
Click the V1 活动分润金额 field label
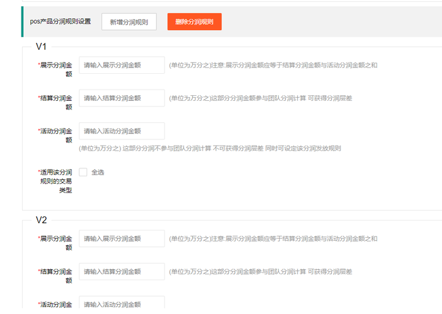coord(55,135)
